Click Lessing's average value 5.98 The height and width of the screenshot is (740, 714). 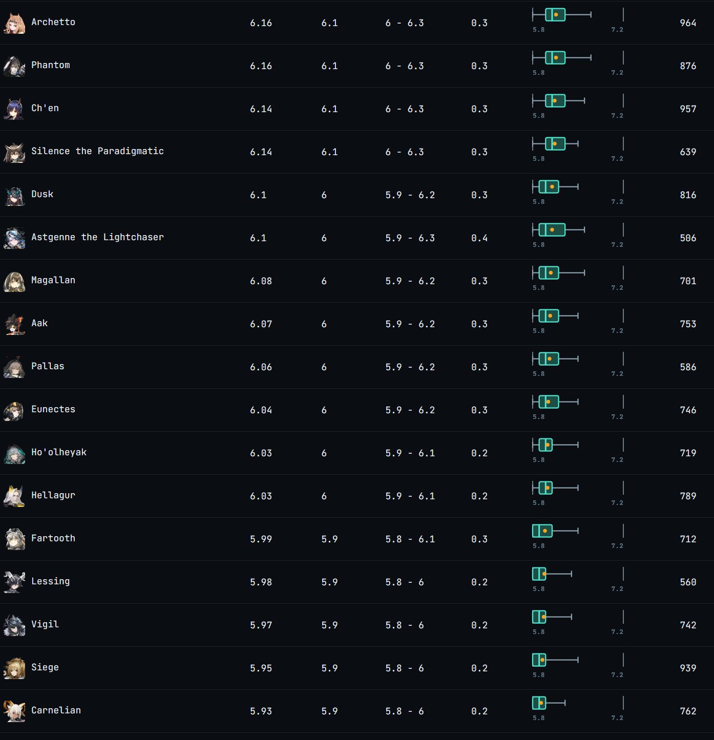[261, 582]
